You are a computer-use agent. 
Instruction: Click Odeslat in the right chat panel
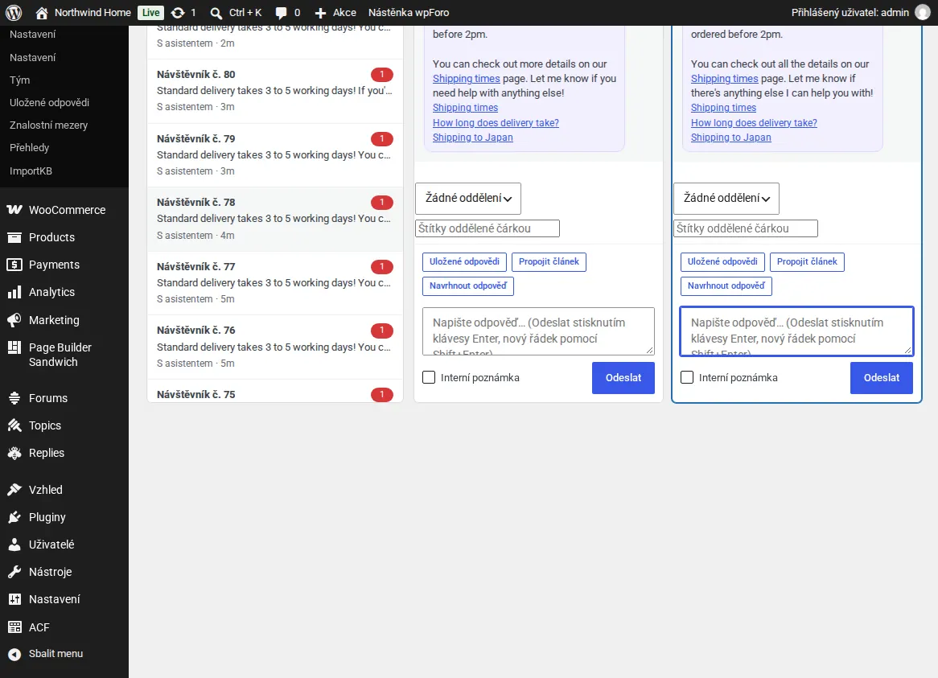pyautogui.click(x=881, y=378)
